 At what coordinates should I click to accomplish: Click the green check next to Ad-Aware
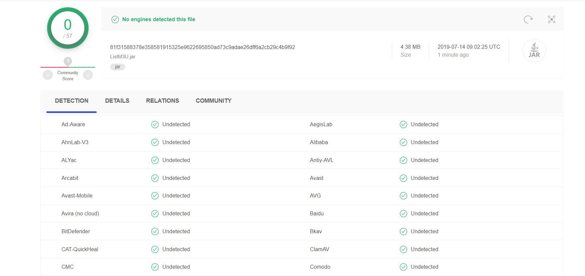pos(155,125)
